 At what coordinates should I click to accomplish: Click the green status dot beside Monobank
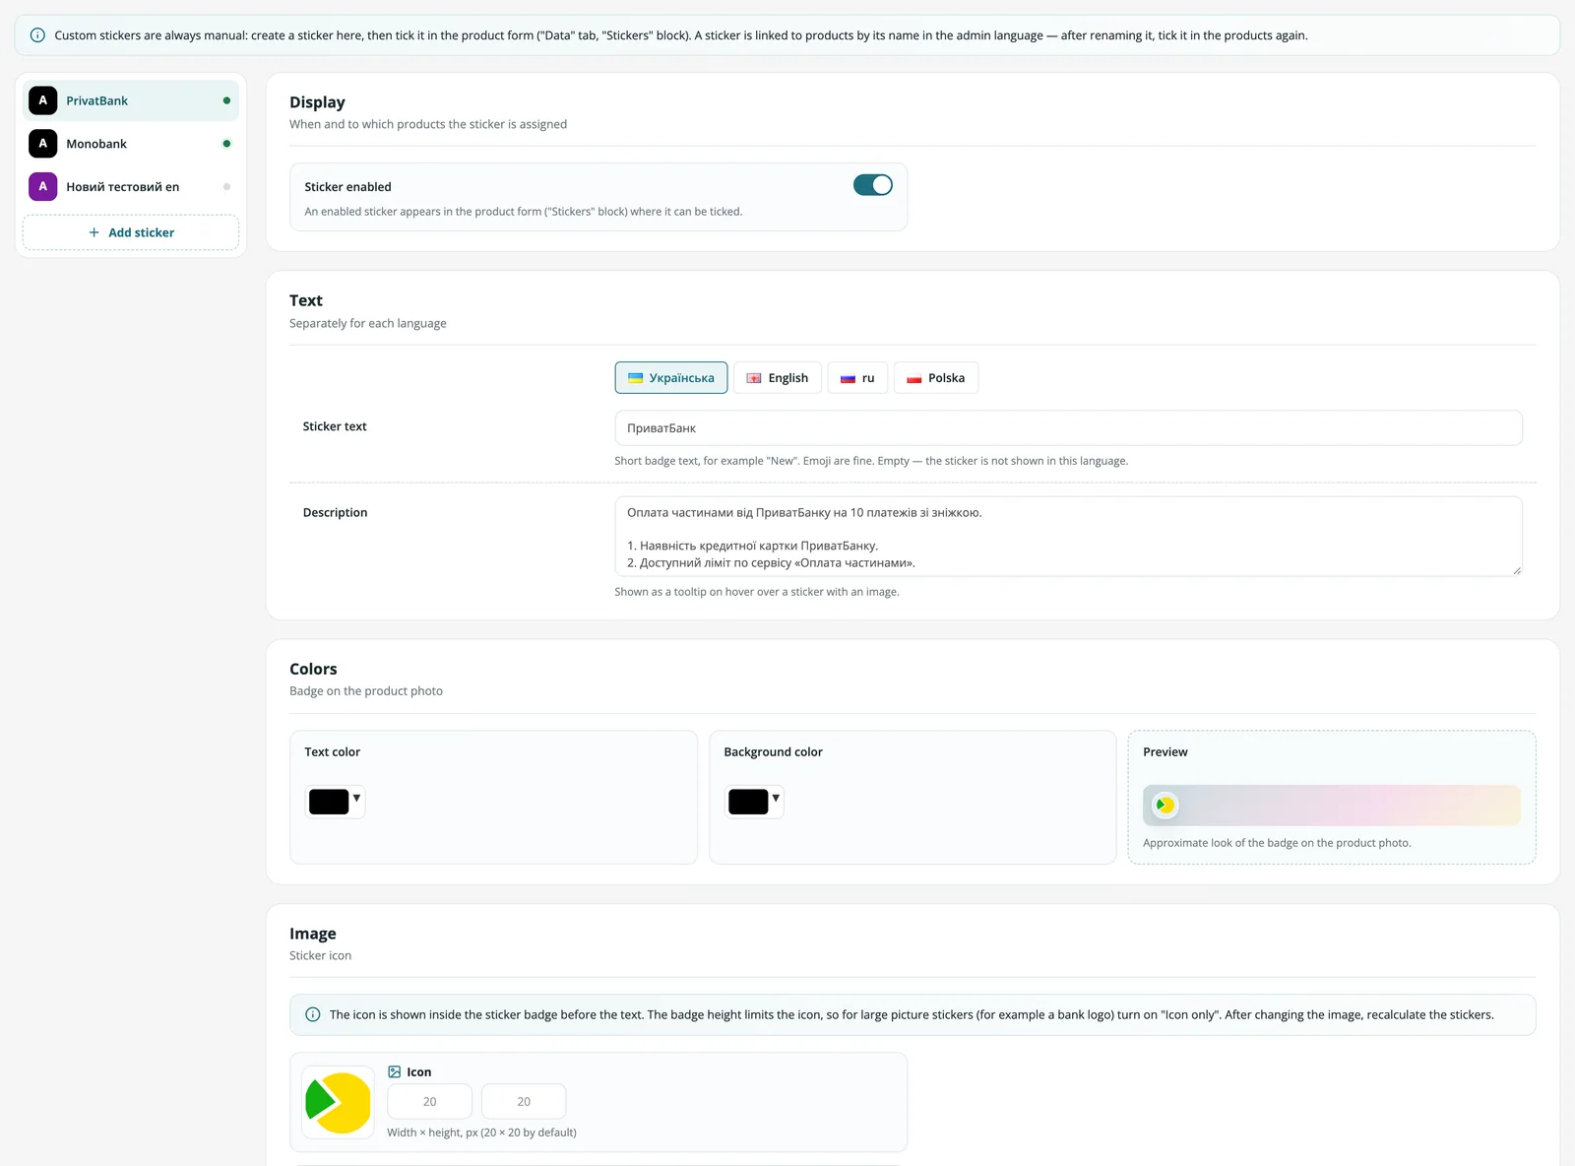pos(226,144)
